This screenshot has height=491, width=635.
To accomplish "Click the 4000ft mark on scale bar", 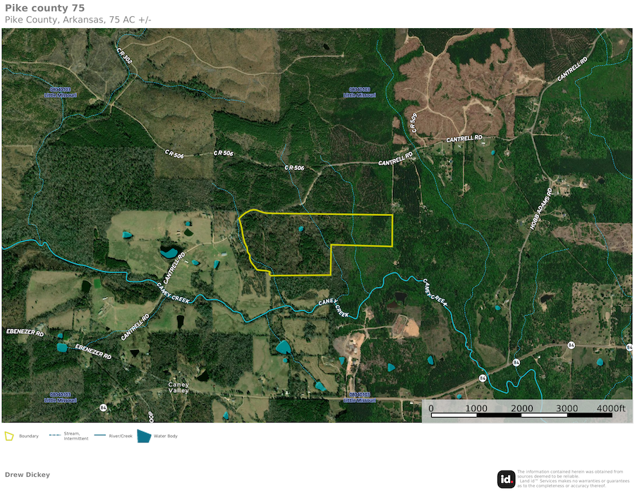I will [611, 408].
